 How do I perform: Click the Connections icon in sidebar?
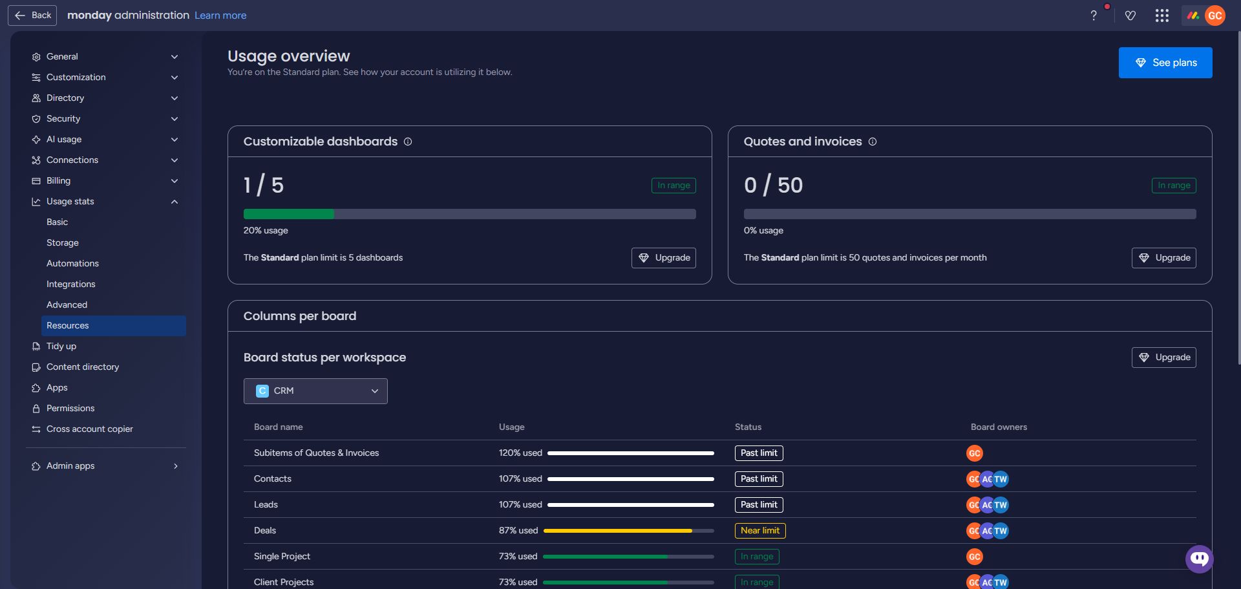point(36,160)
